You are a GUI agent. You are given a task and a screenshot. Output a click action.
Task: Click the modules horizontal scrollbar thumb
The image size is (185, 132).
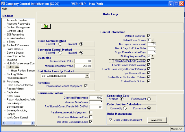[x=14, y=123]
